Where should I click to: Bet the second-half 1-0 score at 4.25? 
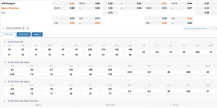coord(12,94)
